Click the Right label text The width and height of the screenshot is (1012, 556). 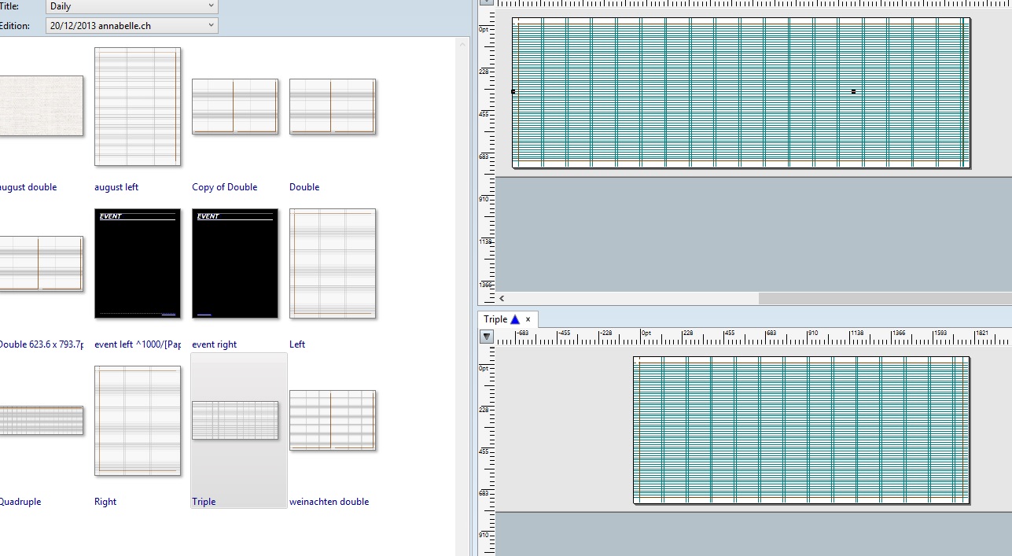[x=105, y=502]
